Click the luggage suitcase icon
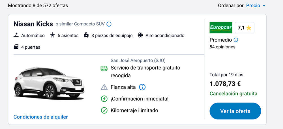Viewport: 283px width, 129px height. click(x=86, y=35)
